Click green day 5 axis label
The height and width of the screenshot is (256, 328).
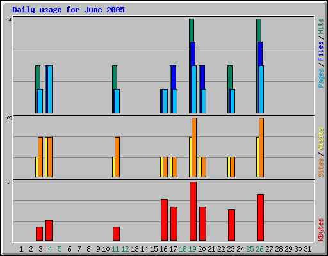(60, 249)
